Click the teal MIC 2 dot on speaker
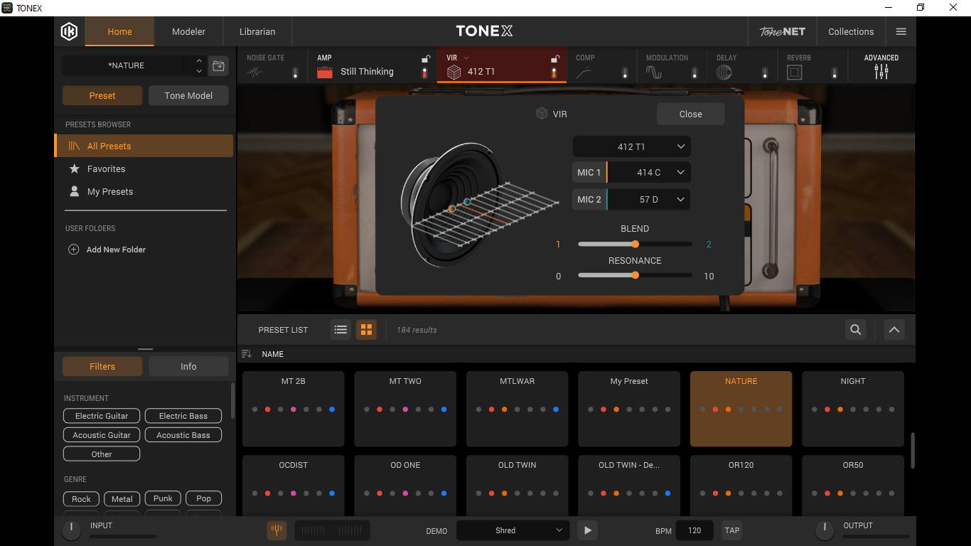971x546 pixels. (467, 202)
